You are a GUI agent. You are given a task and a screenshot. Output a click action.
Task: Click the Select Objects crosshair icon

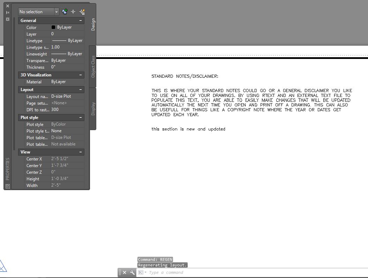click(73, 12)
